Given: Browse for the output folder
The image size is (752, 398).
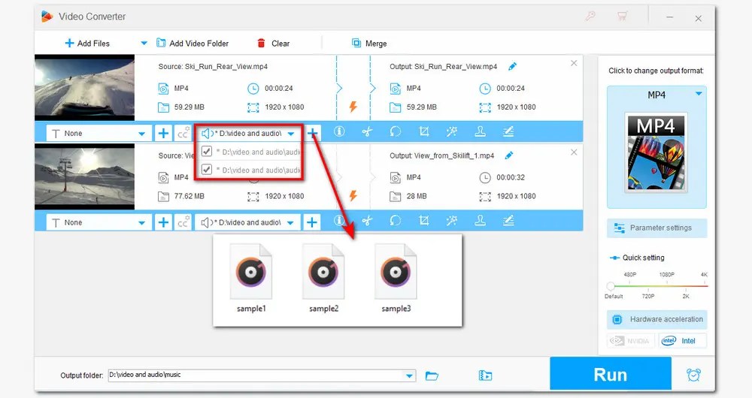Looking at the screenshot, I should coord(432,375).
